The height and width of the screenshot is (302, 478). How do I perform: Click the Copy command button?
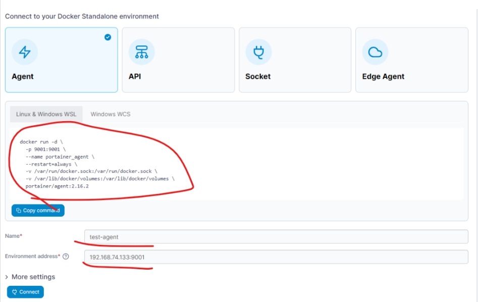(x=38, y=211)
